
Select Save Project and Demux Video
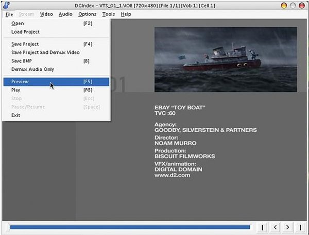tap(56, 52)
